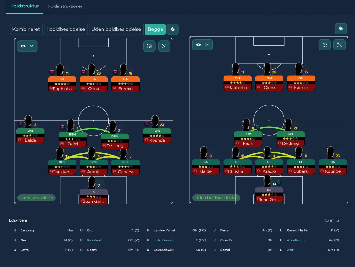The width and height of the screenshot is (355, 267).
Task: Click Fermín's name card on in-possession pitch
Action: 125,89
